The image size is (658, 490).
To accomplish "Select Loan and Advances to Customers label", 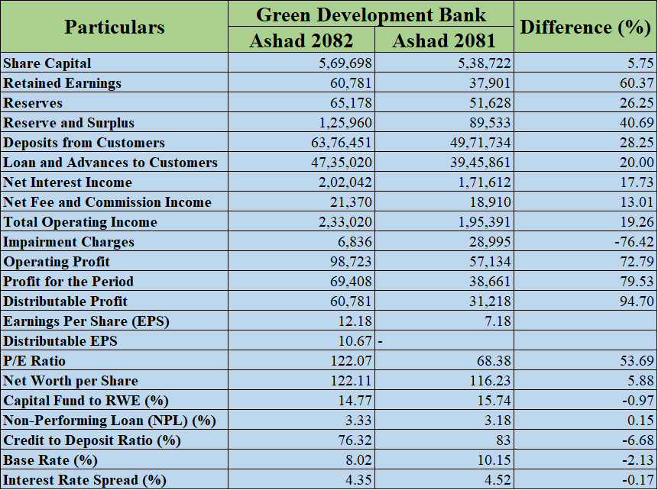I will pos(110,163).
